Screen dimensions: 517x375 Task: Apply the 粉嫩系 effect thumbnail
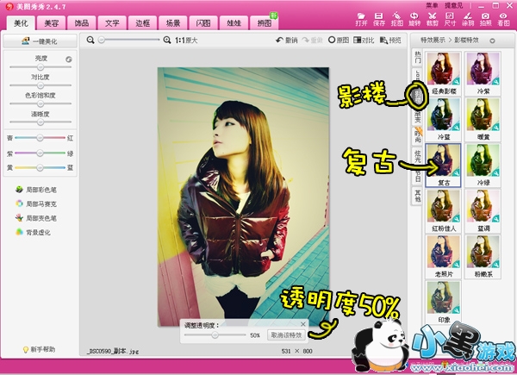click(483, 257)
